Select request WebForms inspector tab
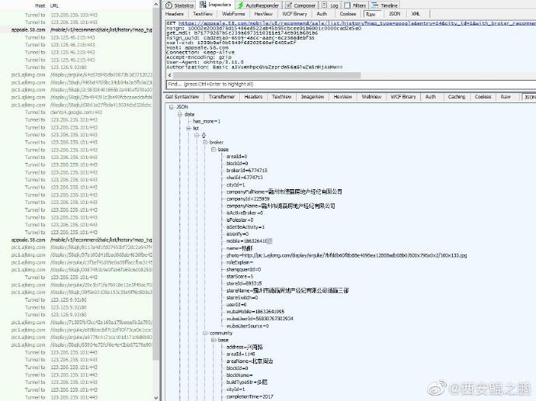Screen dimensions: 536x401 coord(234,14)
